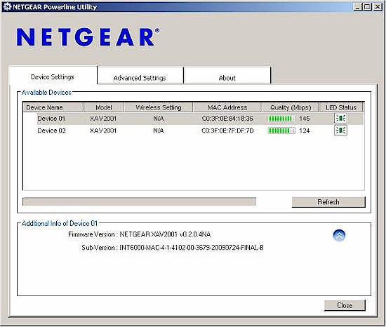Sort by Model column header

point(104,107)
